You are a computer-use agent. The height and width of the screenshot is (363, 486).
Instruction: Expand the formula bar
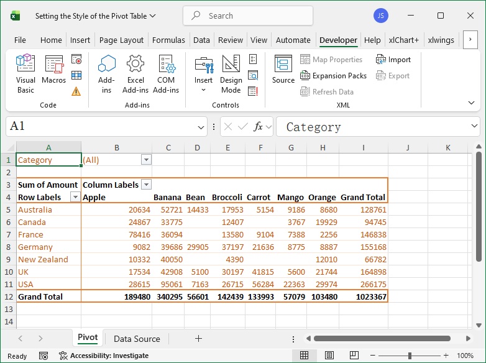pos(474,126)
